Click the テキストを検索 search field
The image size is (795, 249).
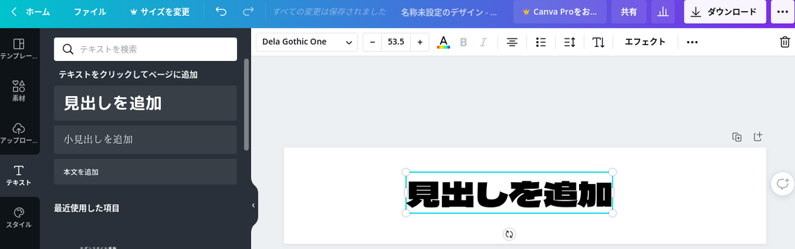[145, 49]
